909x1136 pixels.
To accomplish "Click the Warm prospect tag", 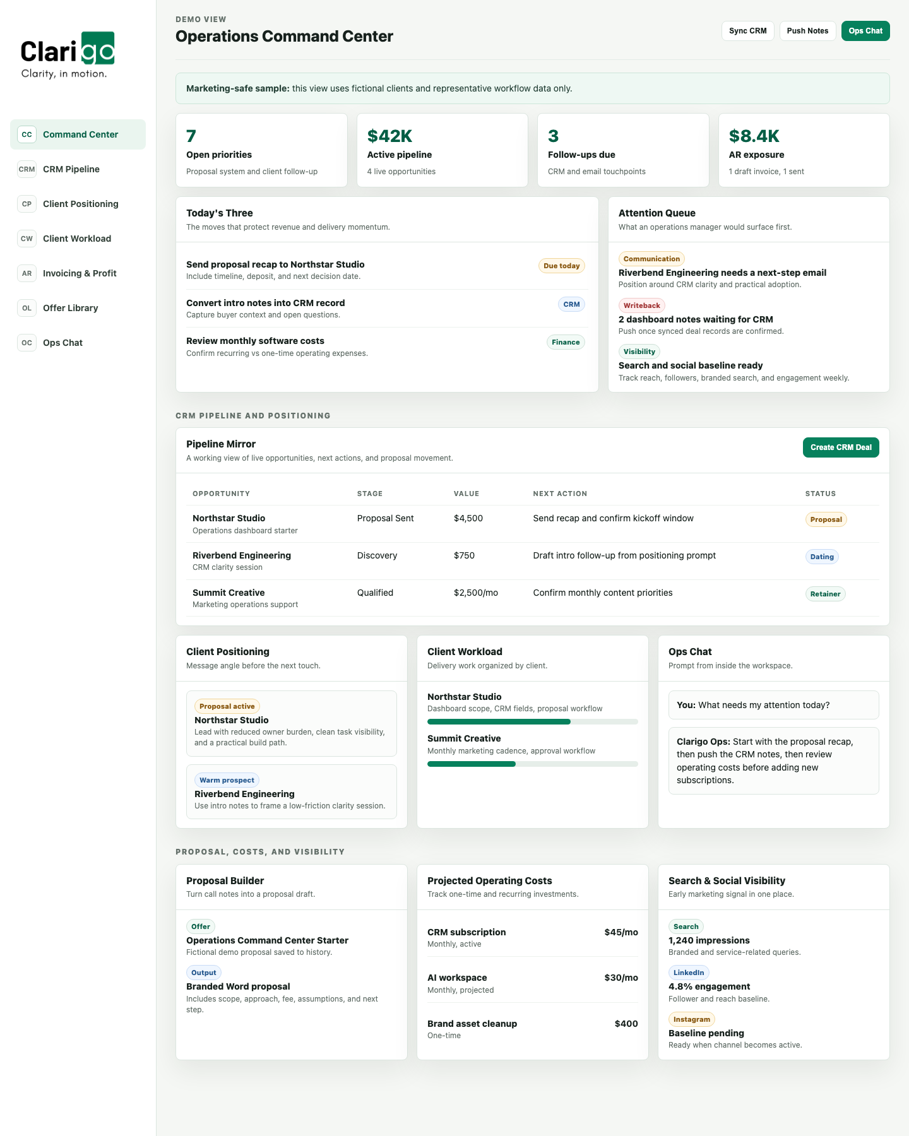I will [227, 780].
